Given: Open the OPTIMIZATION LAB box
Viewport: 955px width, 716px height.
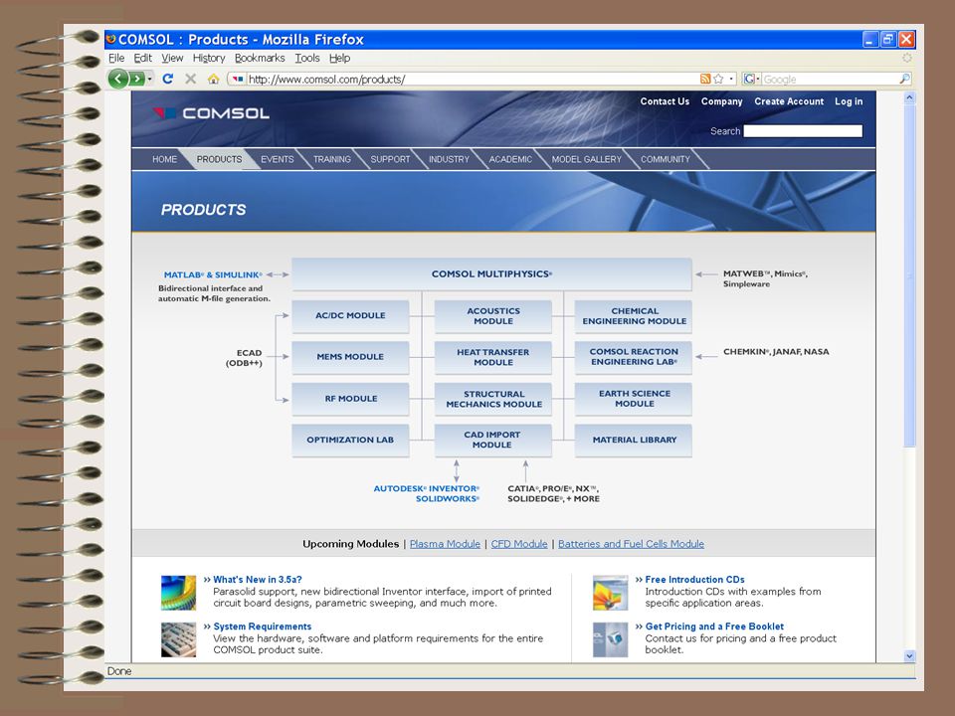Looking at the screenshot, I should [350, 441].
